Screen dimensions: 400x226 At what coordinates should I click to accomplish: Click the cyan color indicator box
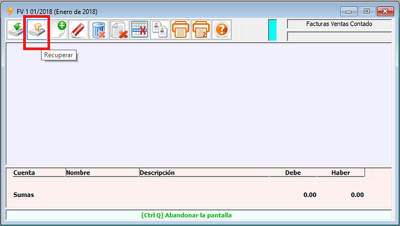272,30
